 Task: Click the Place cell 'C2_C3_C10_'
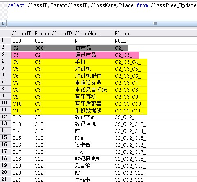point(129,104)
